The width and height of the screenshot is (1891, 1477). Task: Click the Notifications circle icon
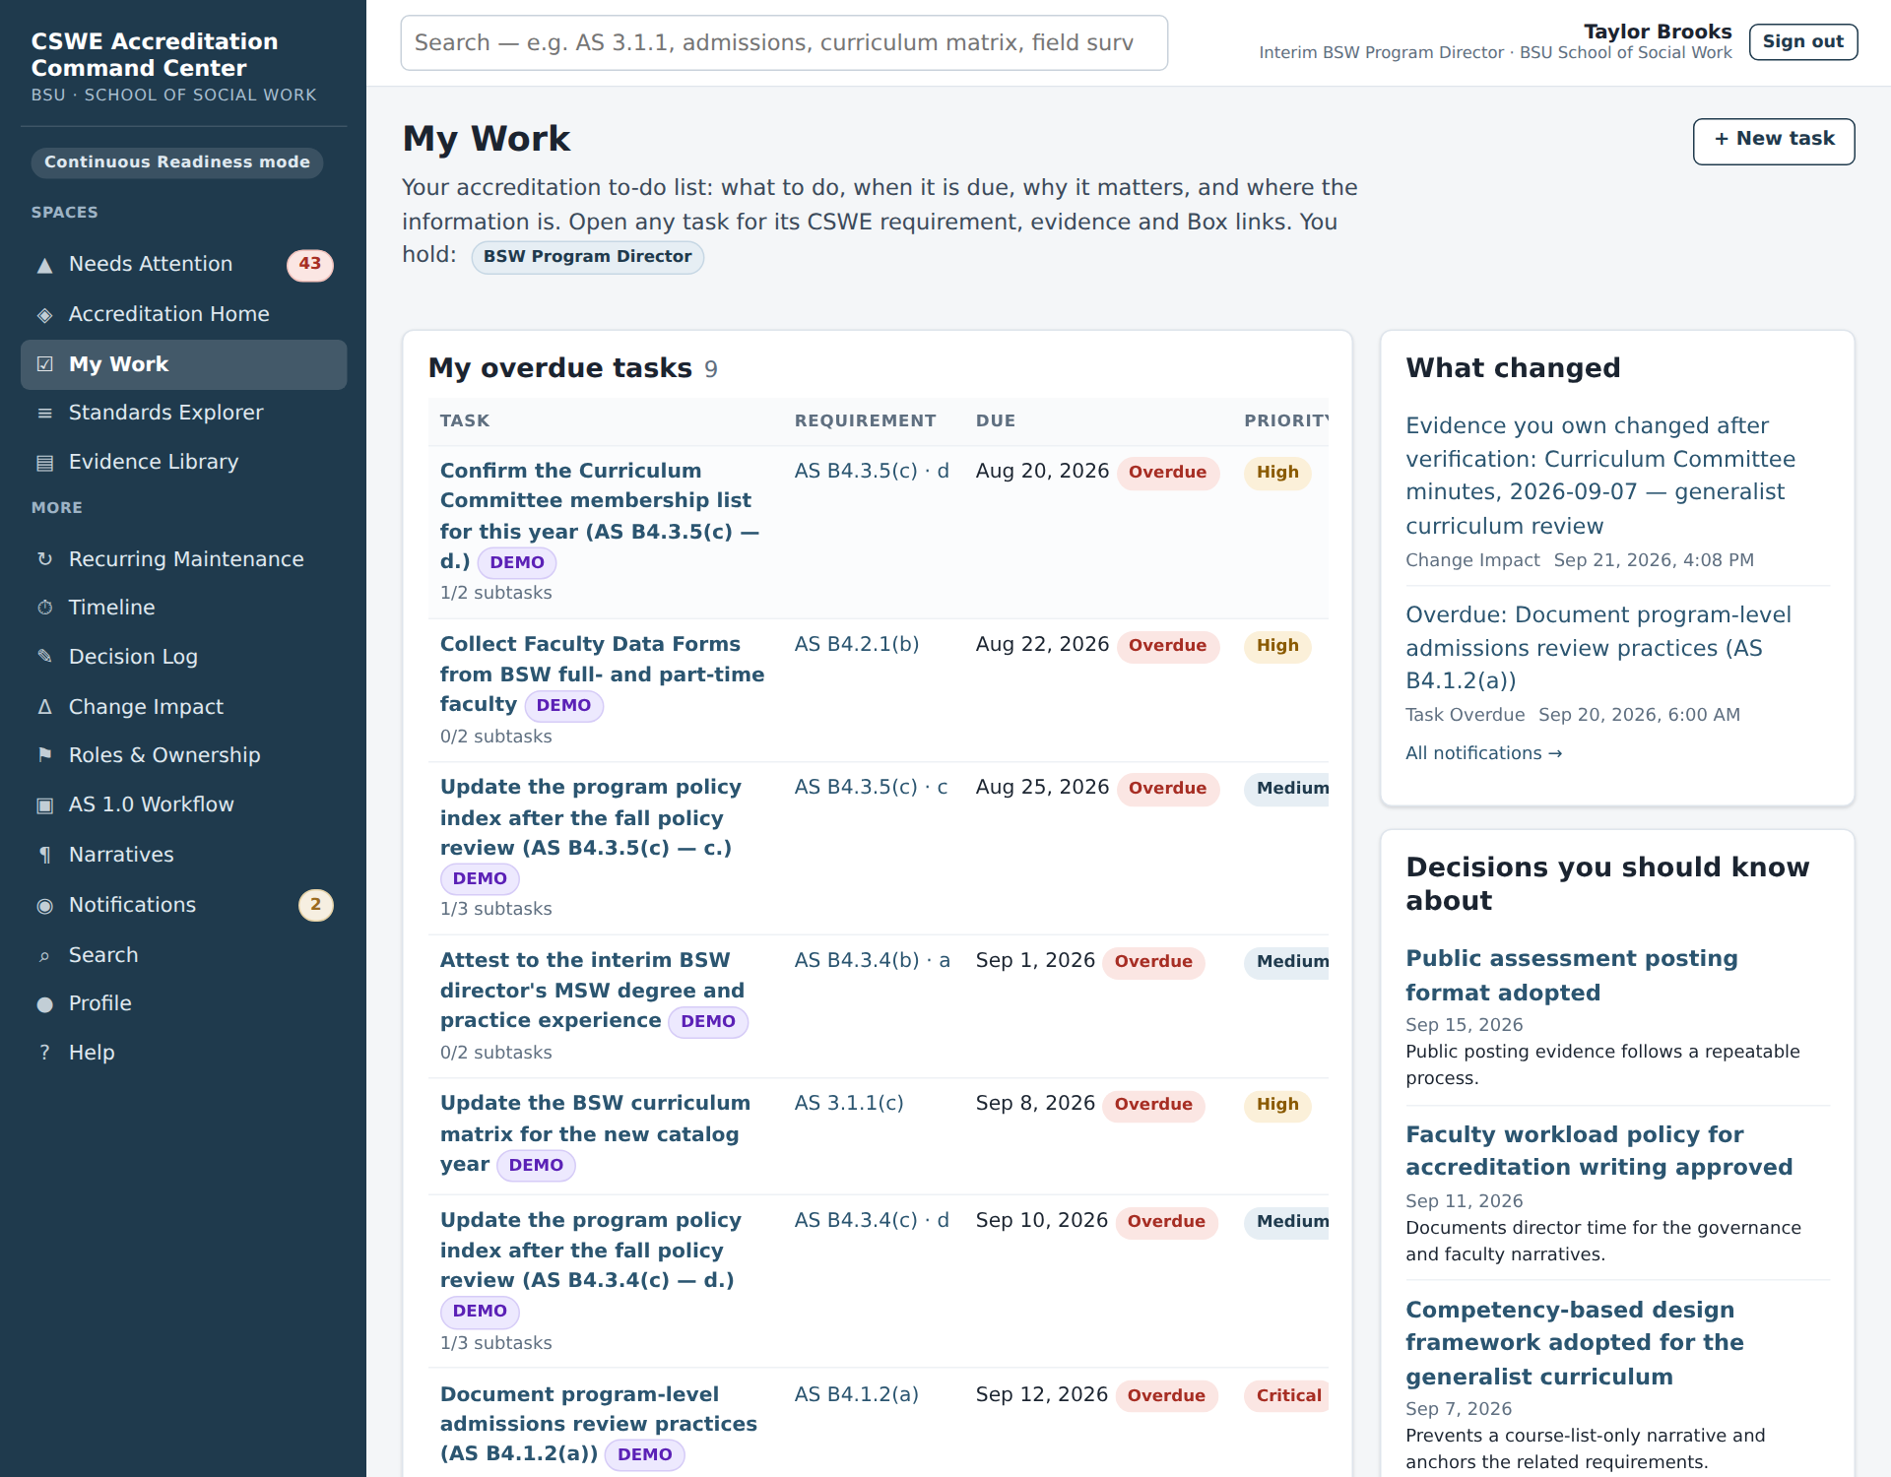[x=44, y=906]
